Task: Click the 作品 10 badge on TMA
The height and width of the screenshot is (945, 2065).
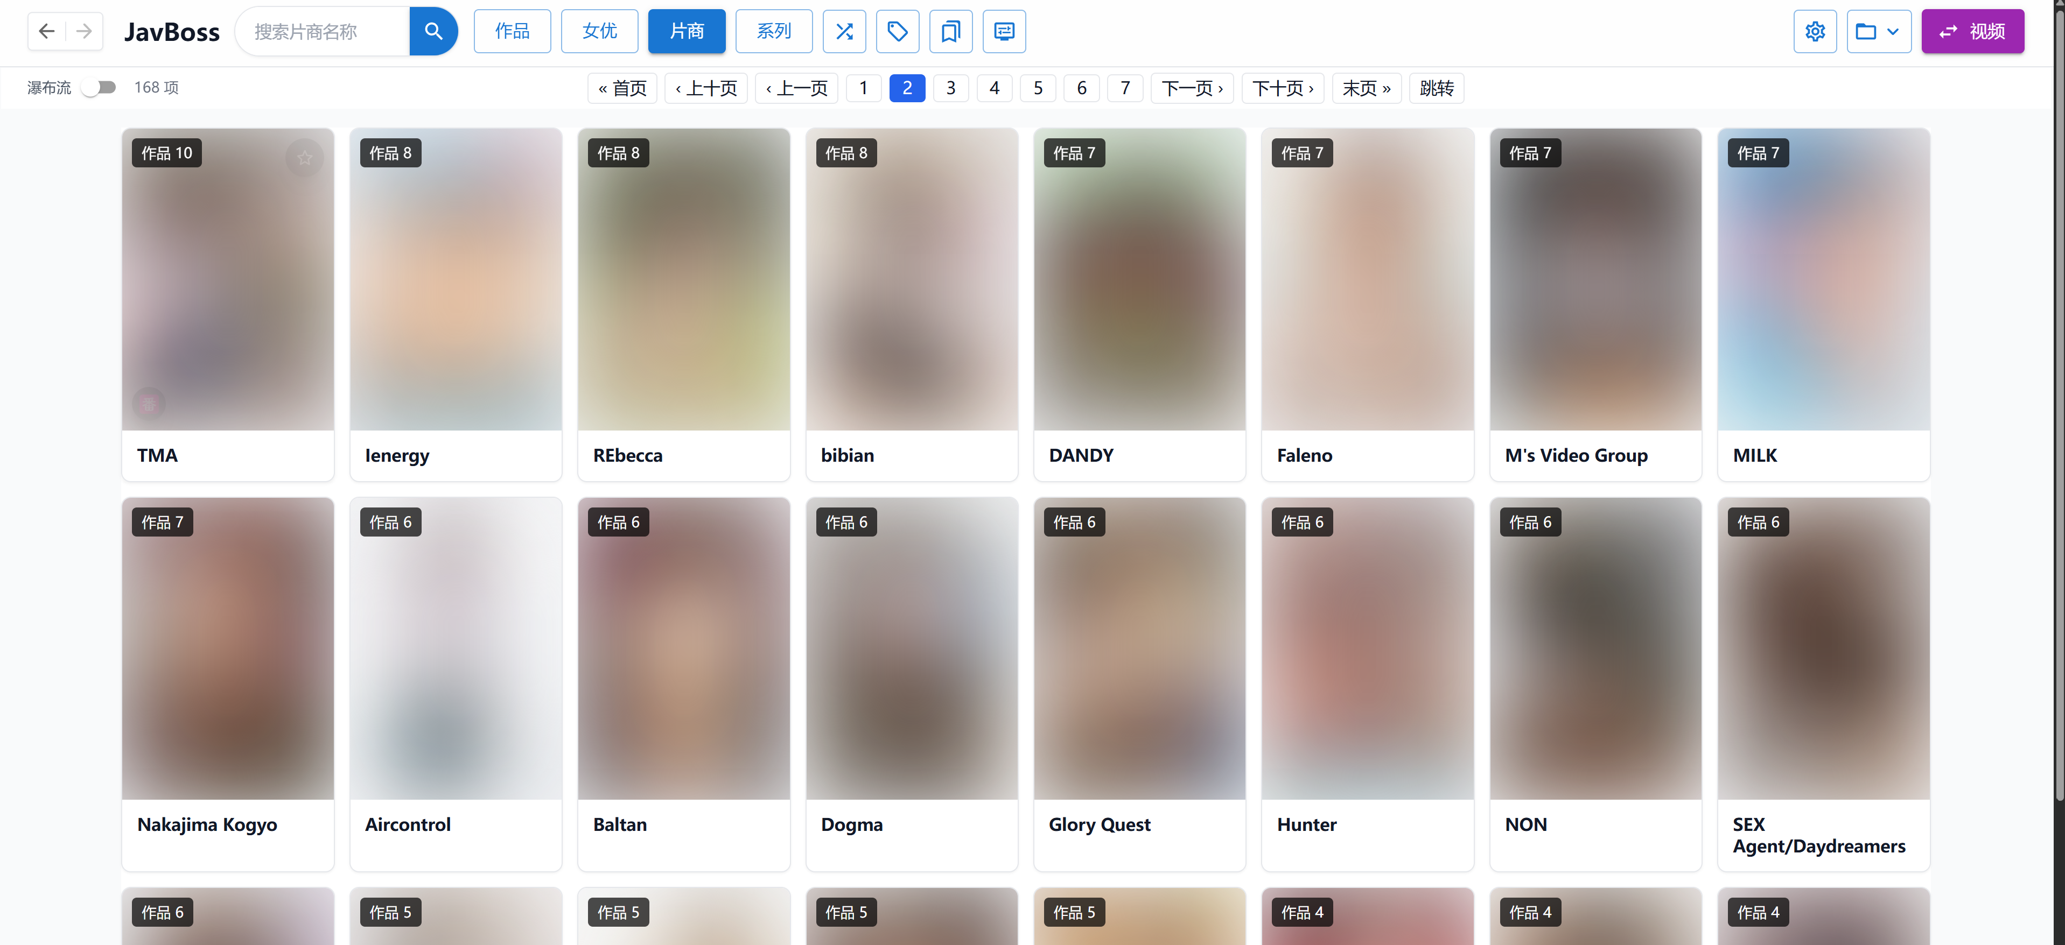Action: click(x=167, y=153)
